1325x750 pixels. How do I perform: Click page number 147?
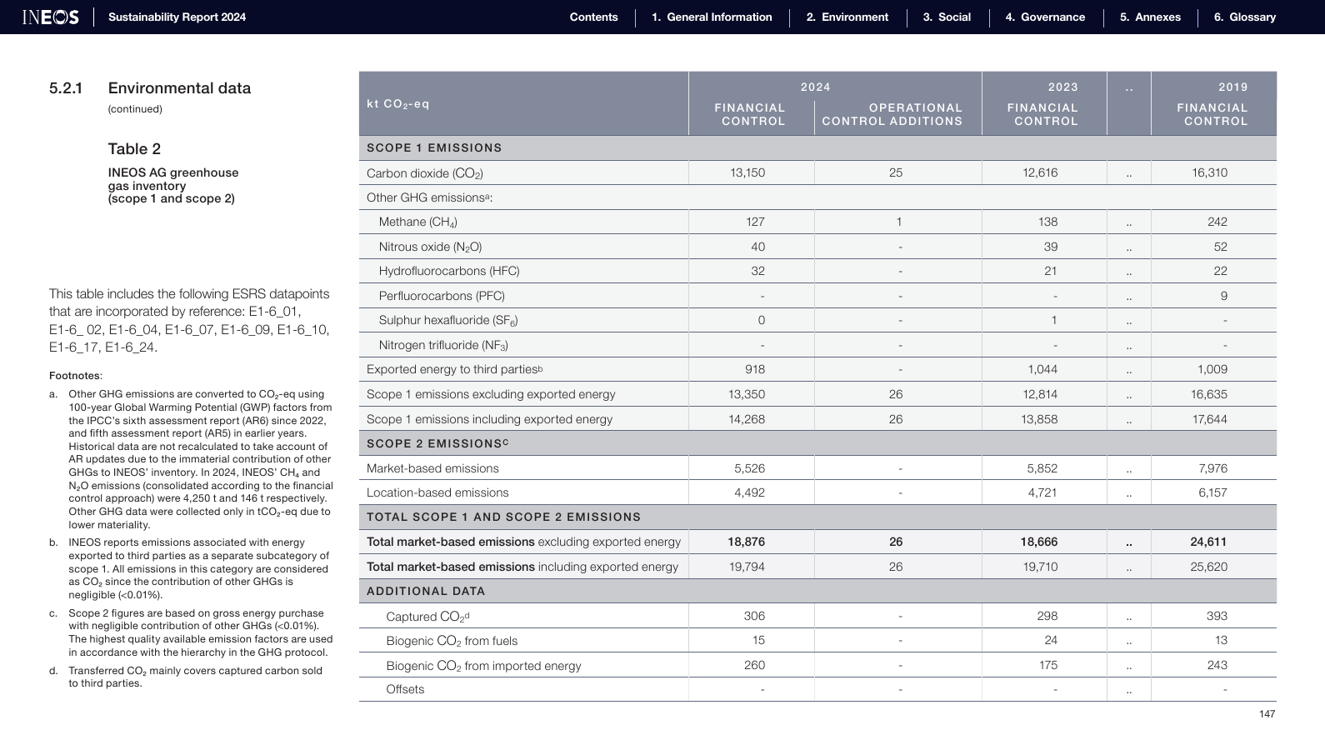coord(1267,714)
